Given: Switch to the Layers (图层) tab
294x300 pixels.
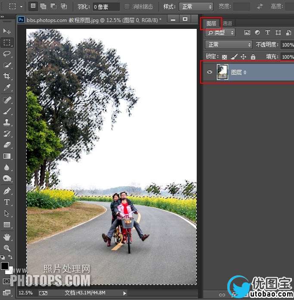Looking at the screenshot, I should tap(211, 23).
